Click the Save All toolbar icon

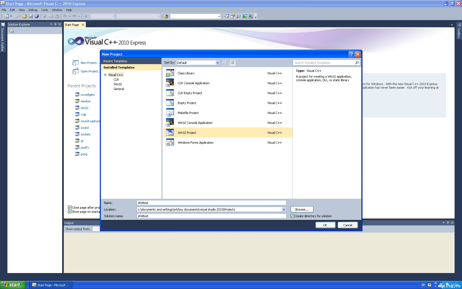coord(37,16)
